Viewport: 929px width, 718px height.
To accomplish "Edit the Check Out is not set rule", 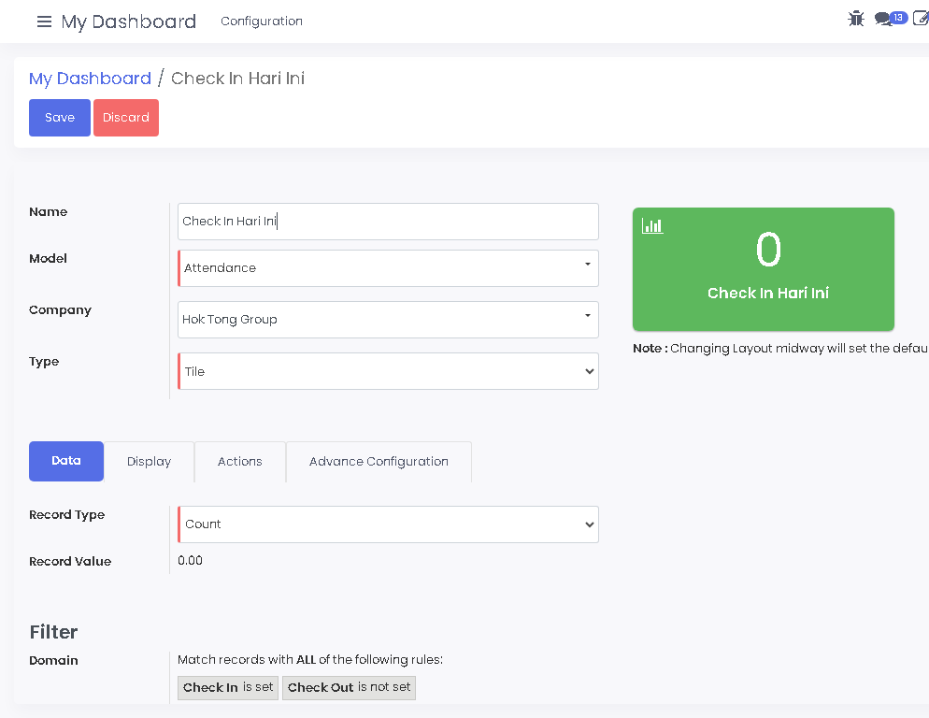I will (349, 686).
